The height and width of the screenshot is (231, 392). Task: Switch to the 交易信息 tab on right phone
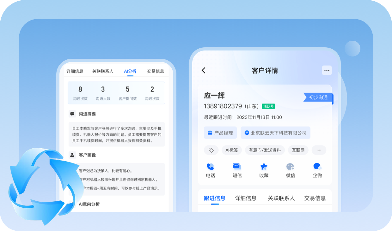315,198
